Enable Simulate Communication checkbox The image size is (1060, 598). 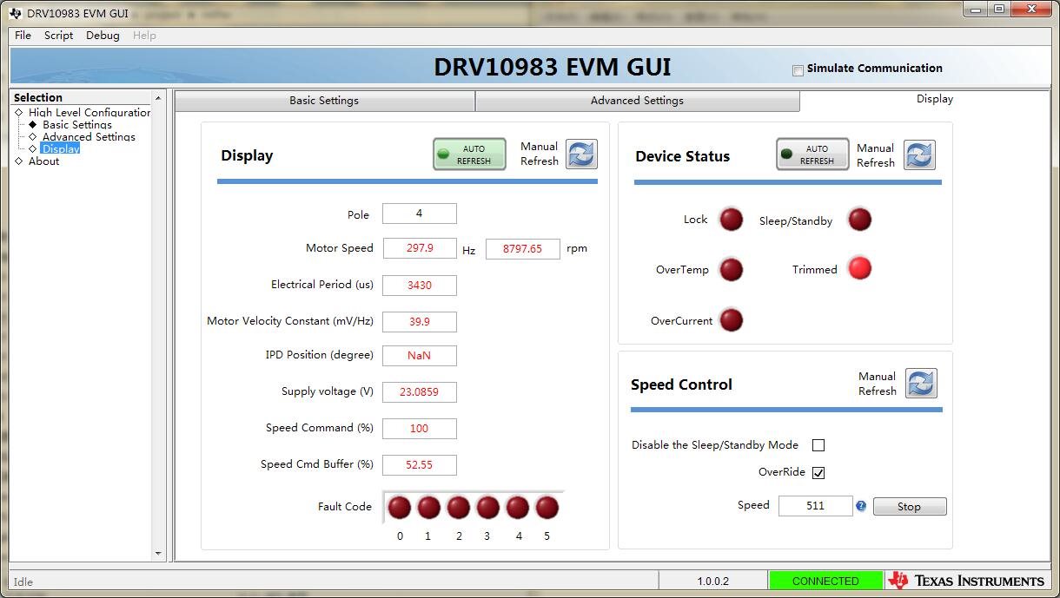point(798,70)
